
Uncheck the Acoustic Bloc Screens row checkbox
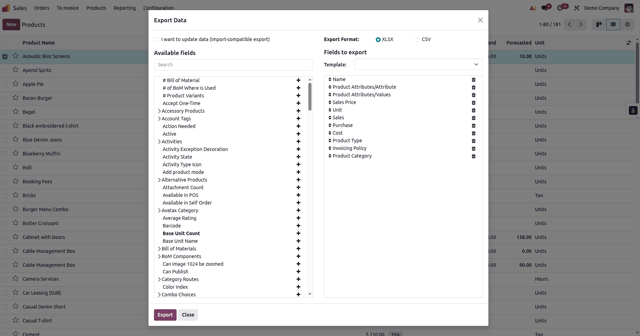click(x=5, y=56)
